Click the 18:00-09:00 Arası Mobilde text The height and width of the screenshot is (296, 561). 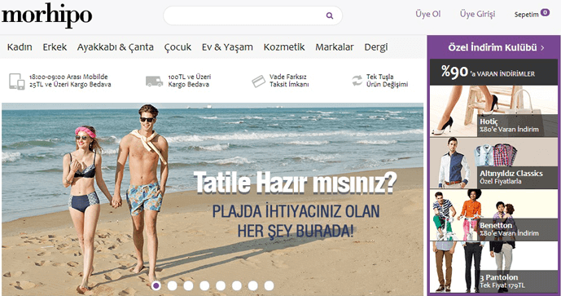click(68, 77)
